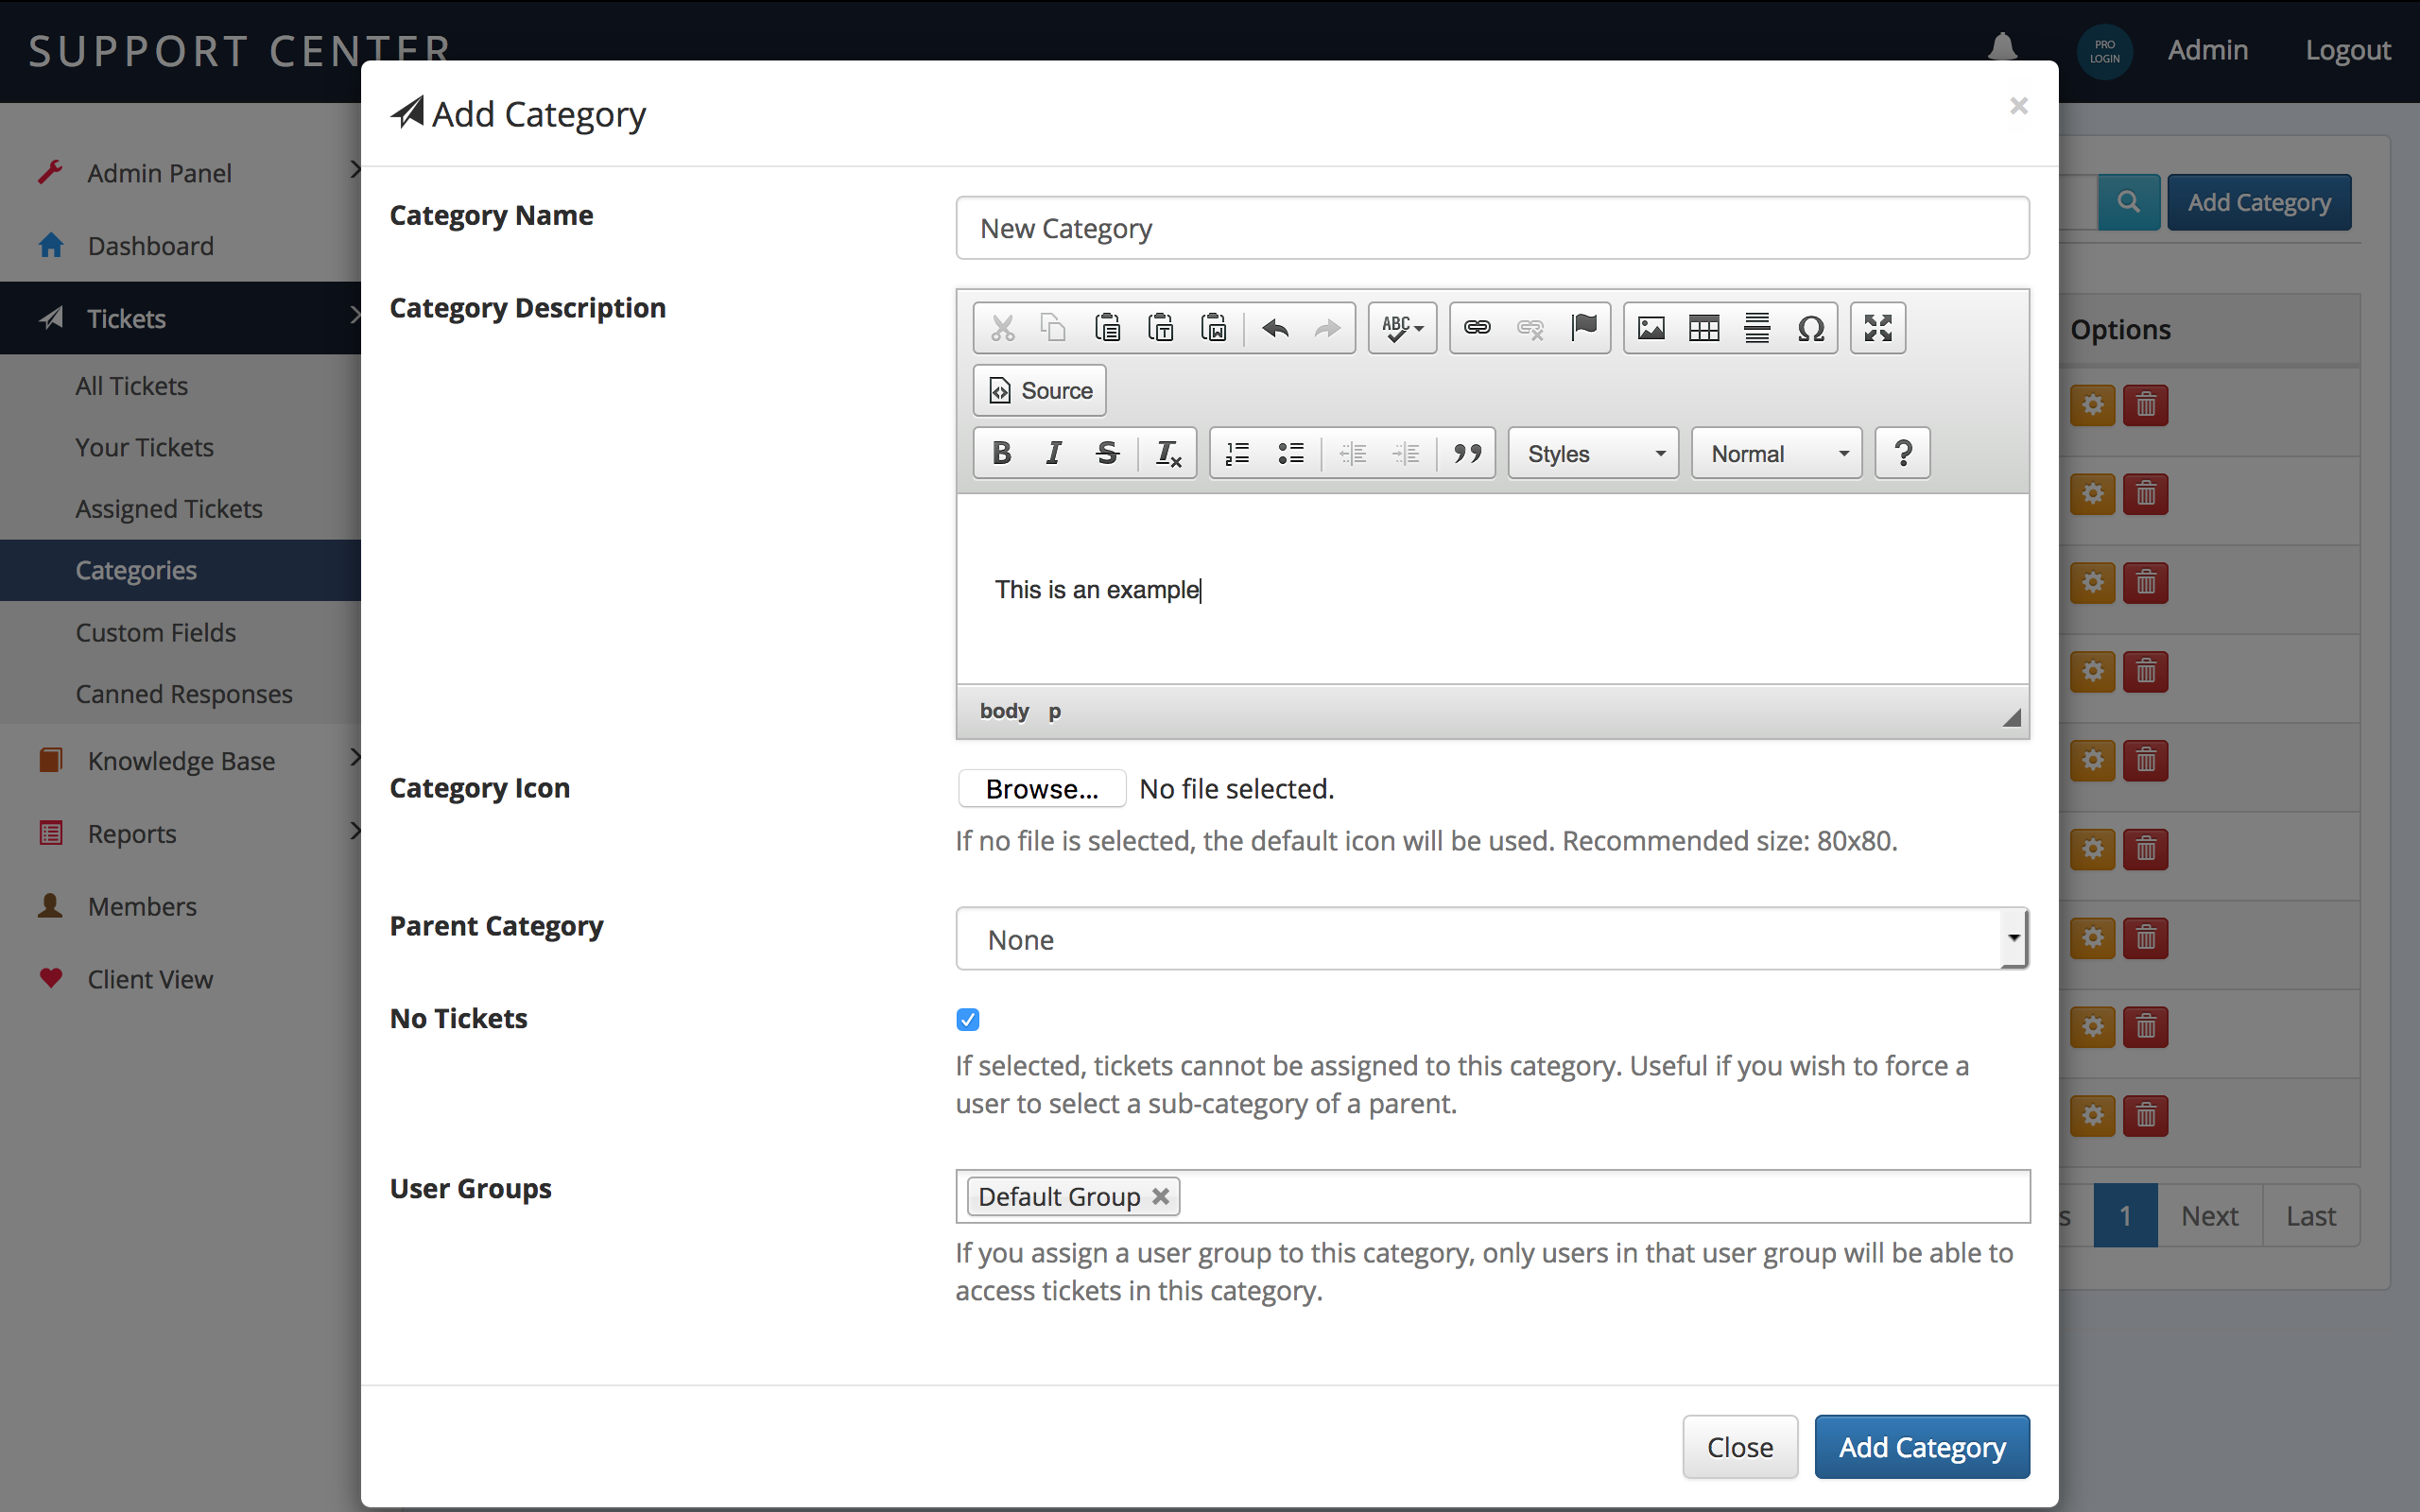The image size is (2420, 1512).
Task: Toggle Italic text formatting
Action: tap(1054, 453)
